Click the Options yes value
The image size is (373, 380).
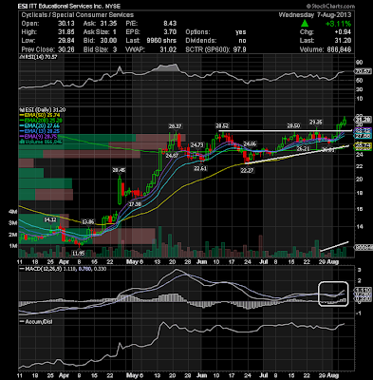[x=241, y=32]
